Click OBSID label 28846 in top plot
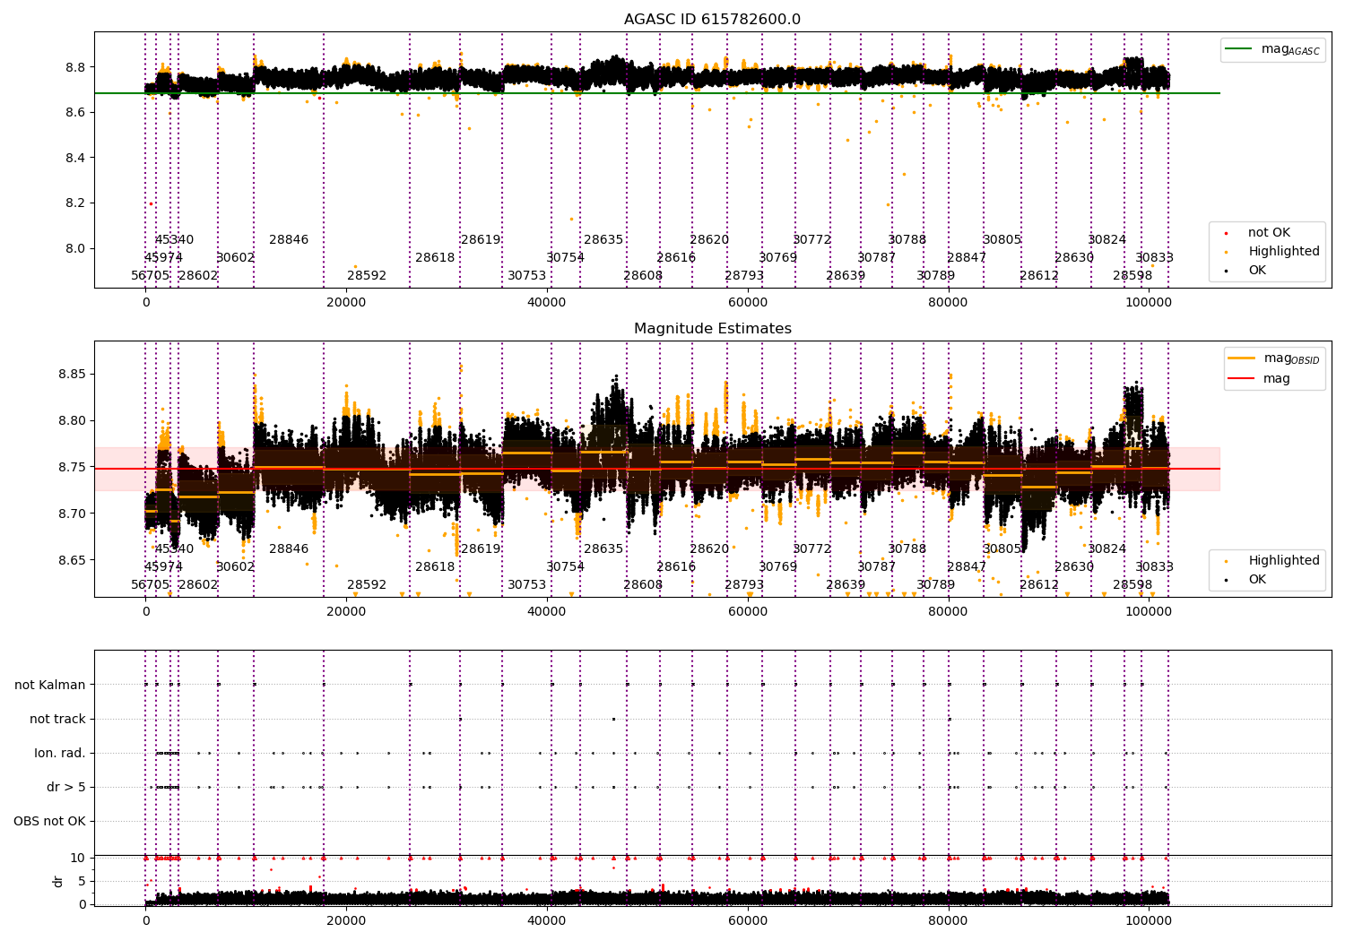 pyautogui.click(x=289, y=240)
